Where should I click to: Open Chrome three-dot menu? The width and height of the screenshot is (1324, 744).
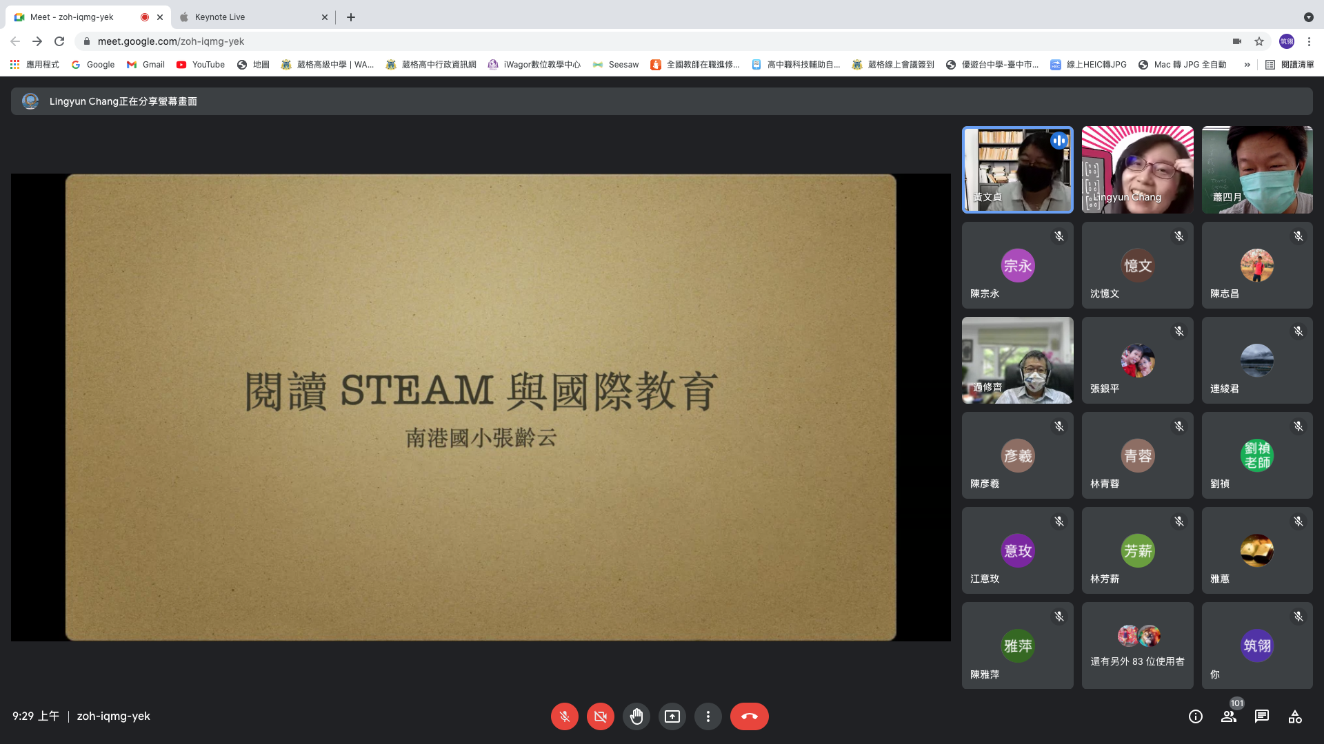coord(1309,41)
